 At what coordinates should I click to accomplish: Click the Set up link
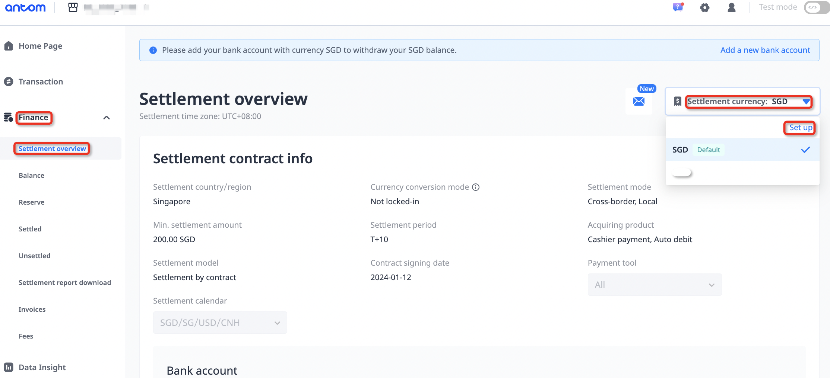[x=801, y=128]
